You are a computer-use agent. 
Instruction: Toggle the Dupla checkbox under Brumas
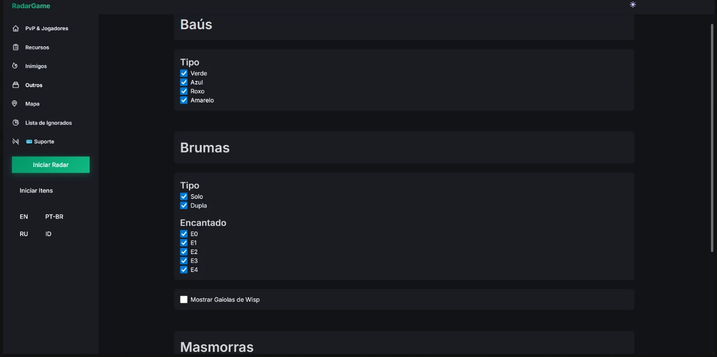coord(184,205)
